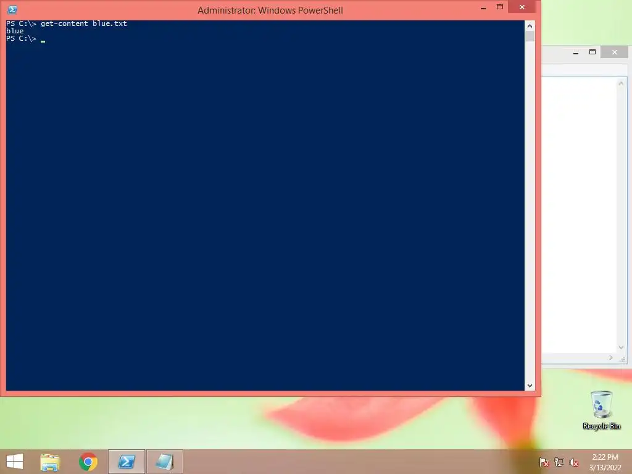
Task: Click the Administrator: Windows PowerShell title
Action: (270, 10)
